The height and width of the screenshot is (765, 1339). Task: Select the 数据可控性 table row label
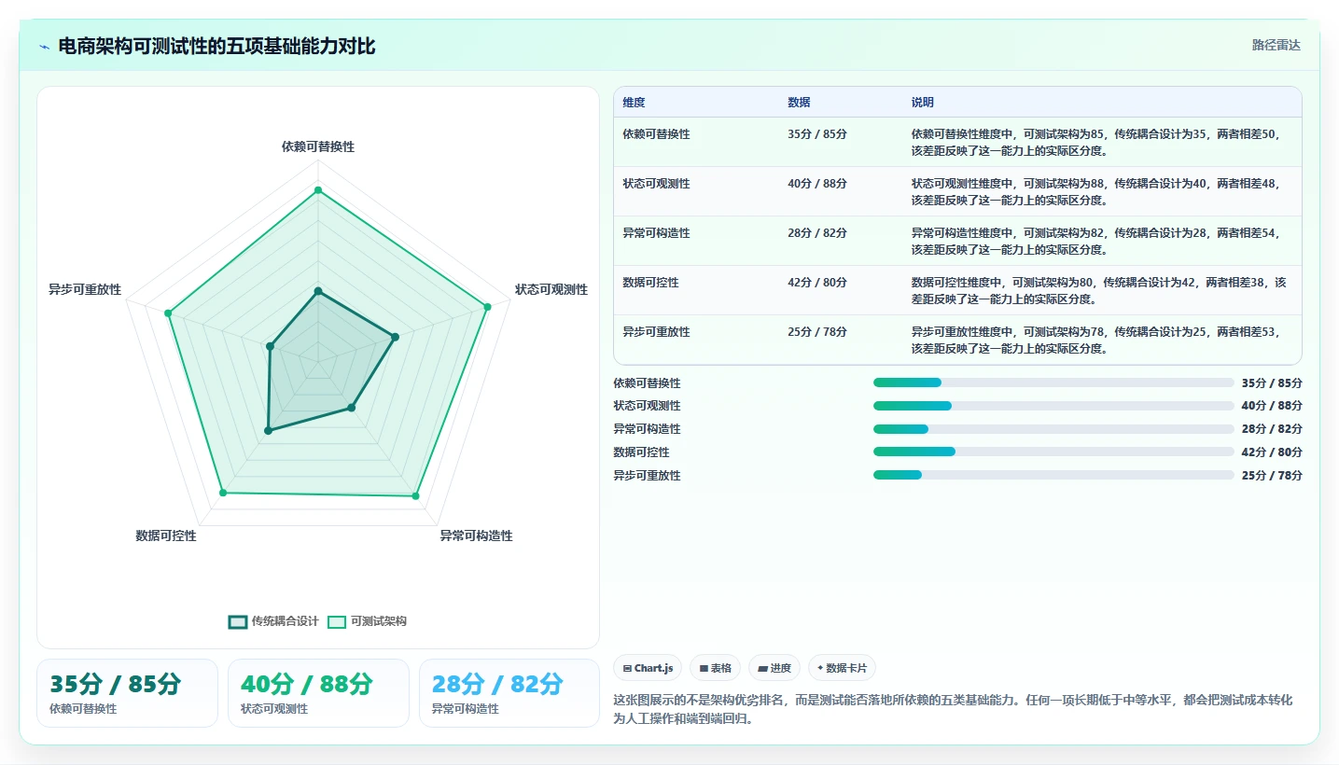[x=651, y=283]
